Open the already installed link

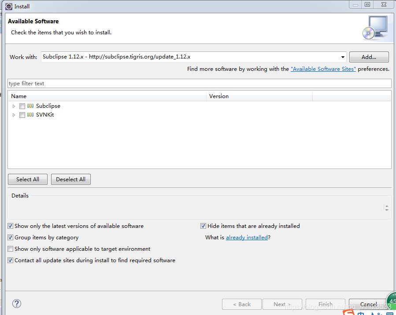(x=247, y=237)
